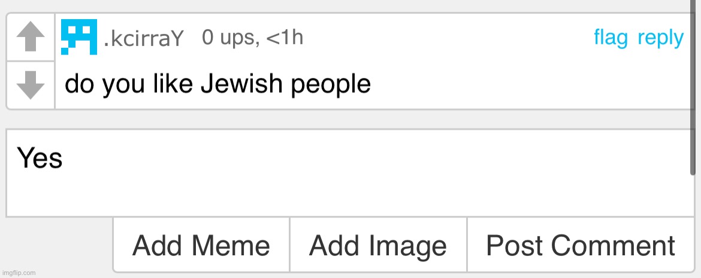Image resolution: width=701 pixels, height=278 pixels.
Task: Click the Add Meme button
Action: 201,245
